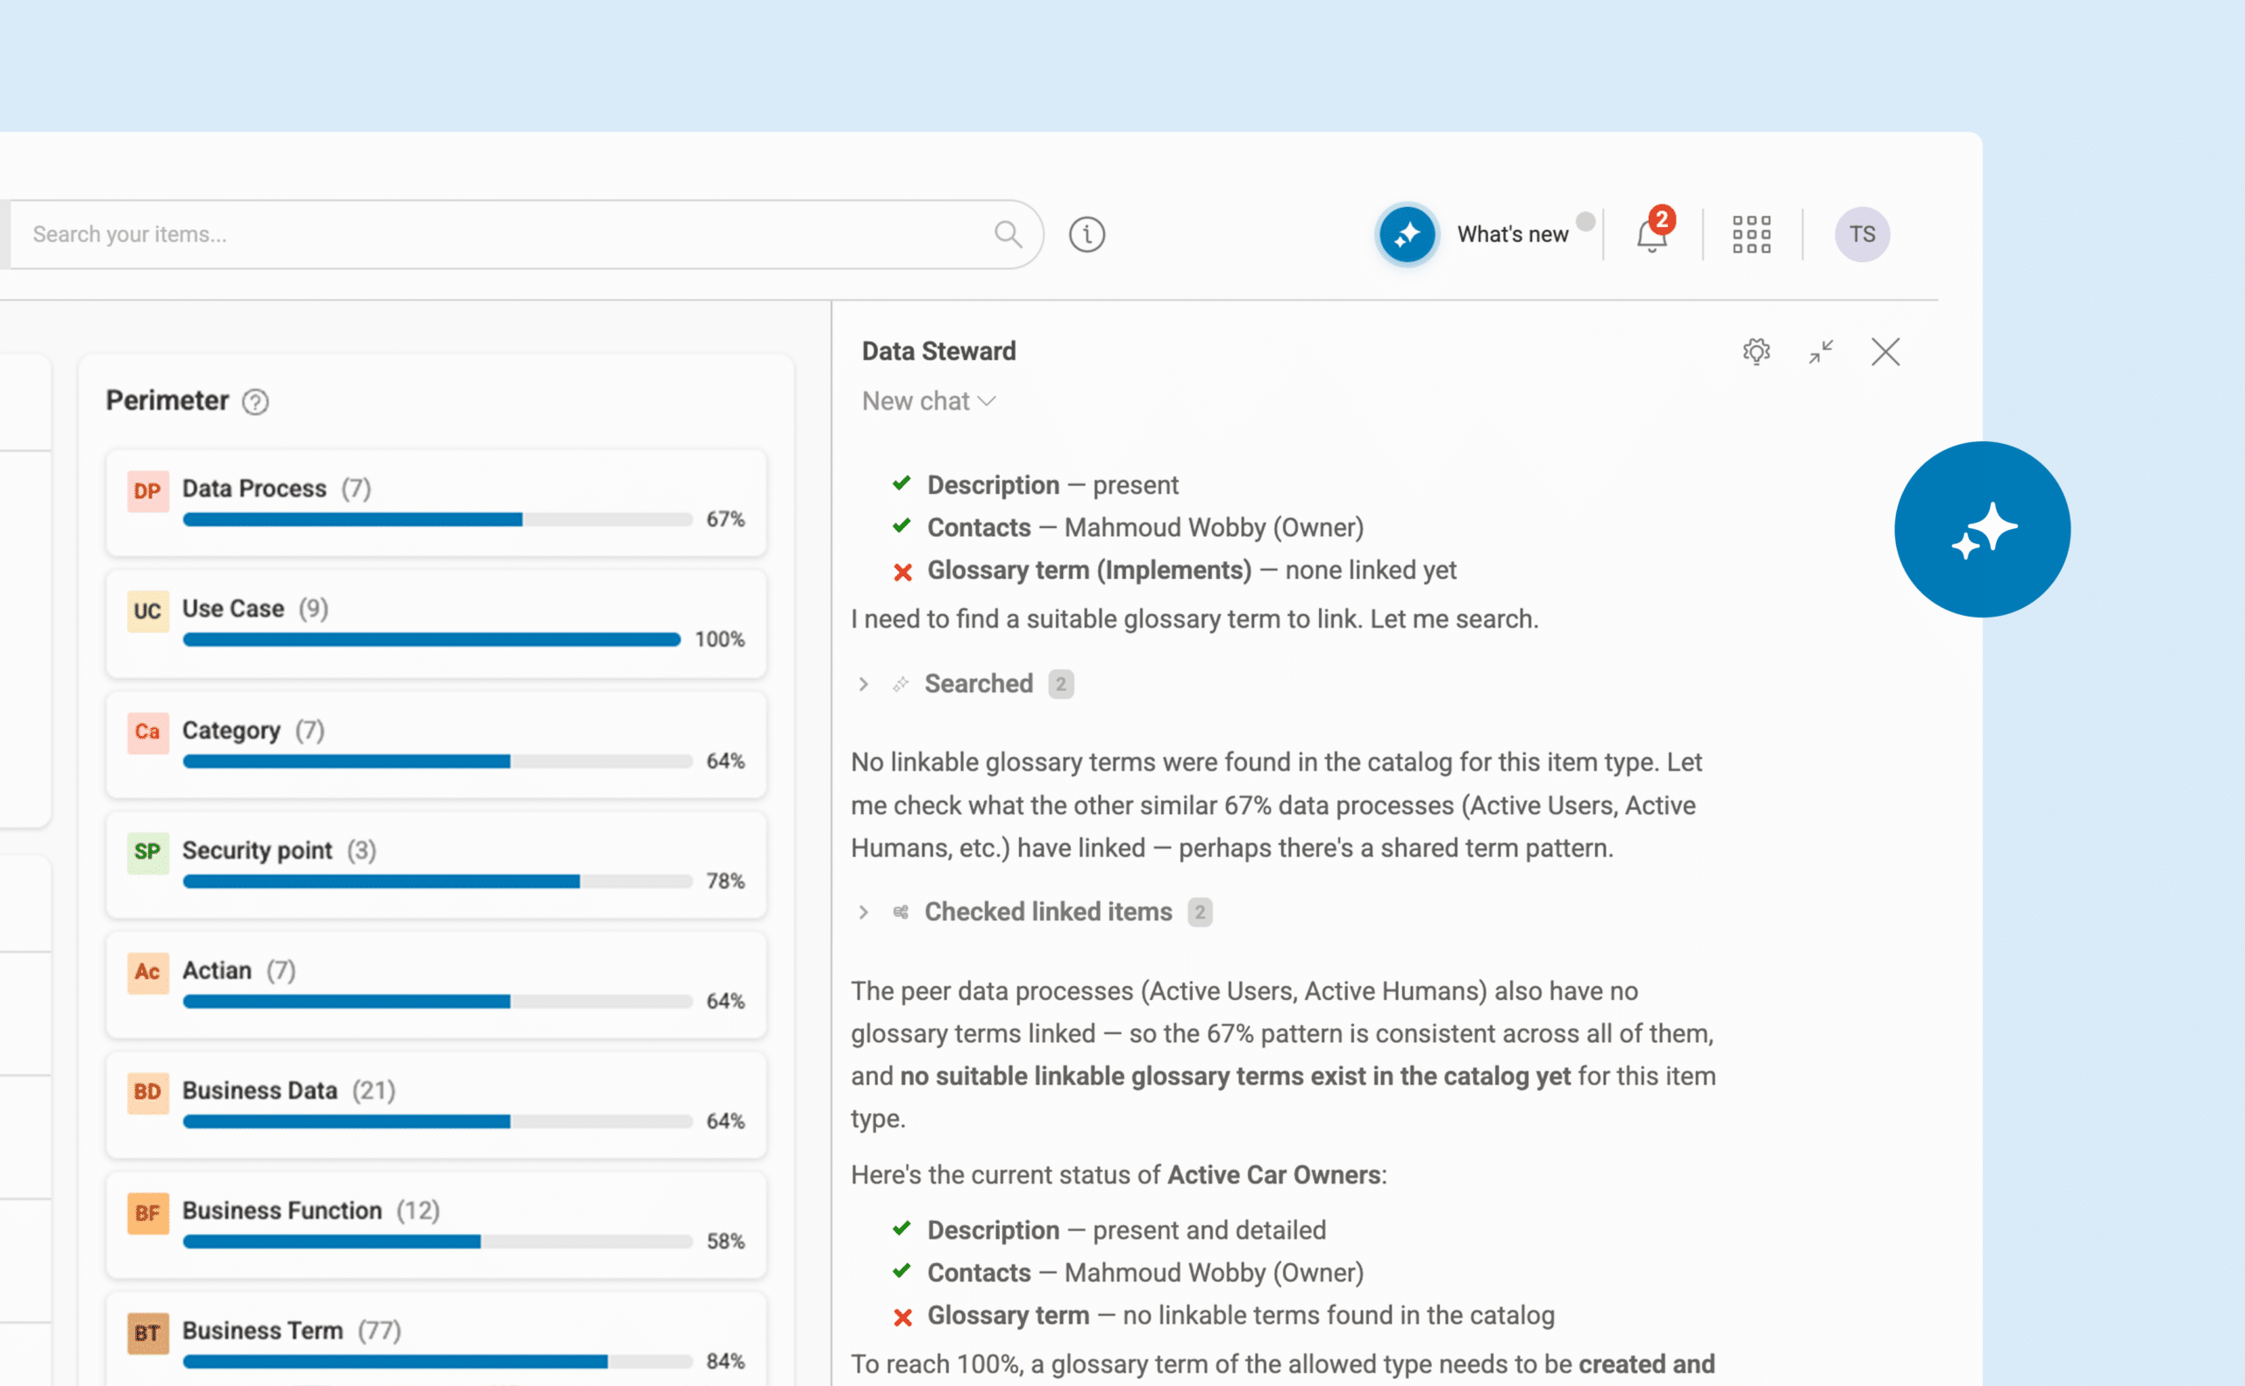The image size is (2245, 1386).
Task: Open the AI assistant sparkle button in header
Action: [x=1407, y=235]
